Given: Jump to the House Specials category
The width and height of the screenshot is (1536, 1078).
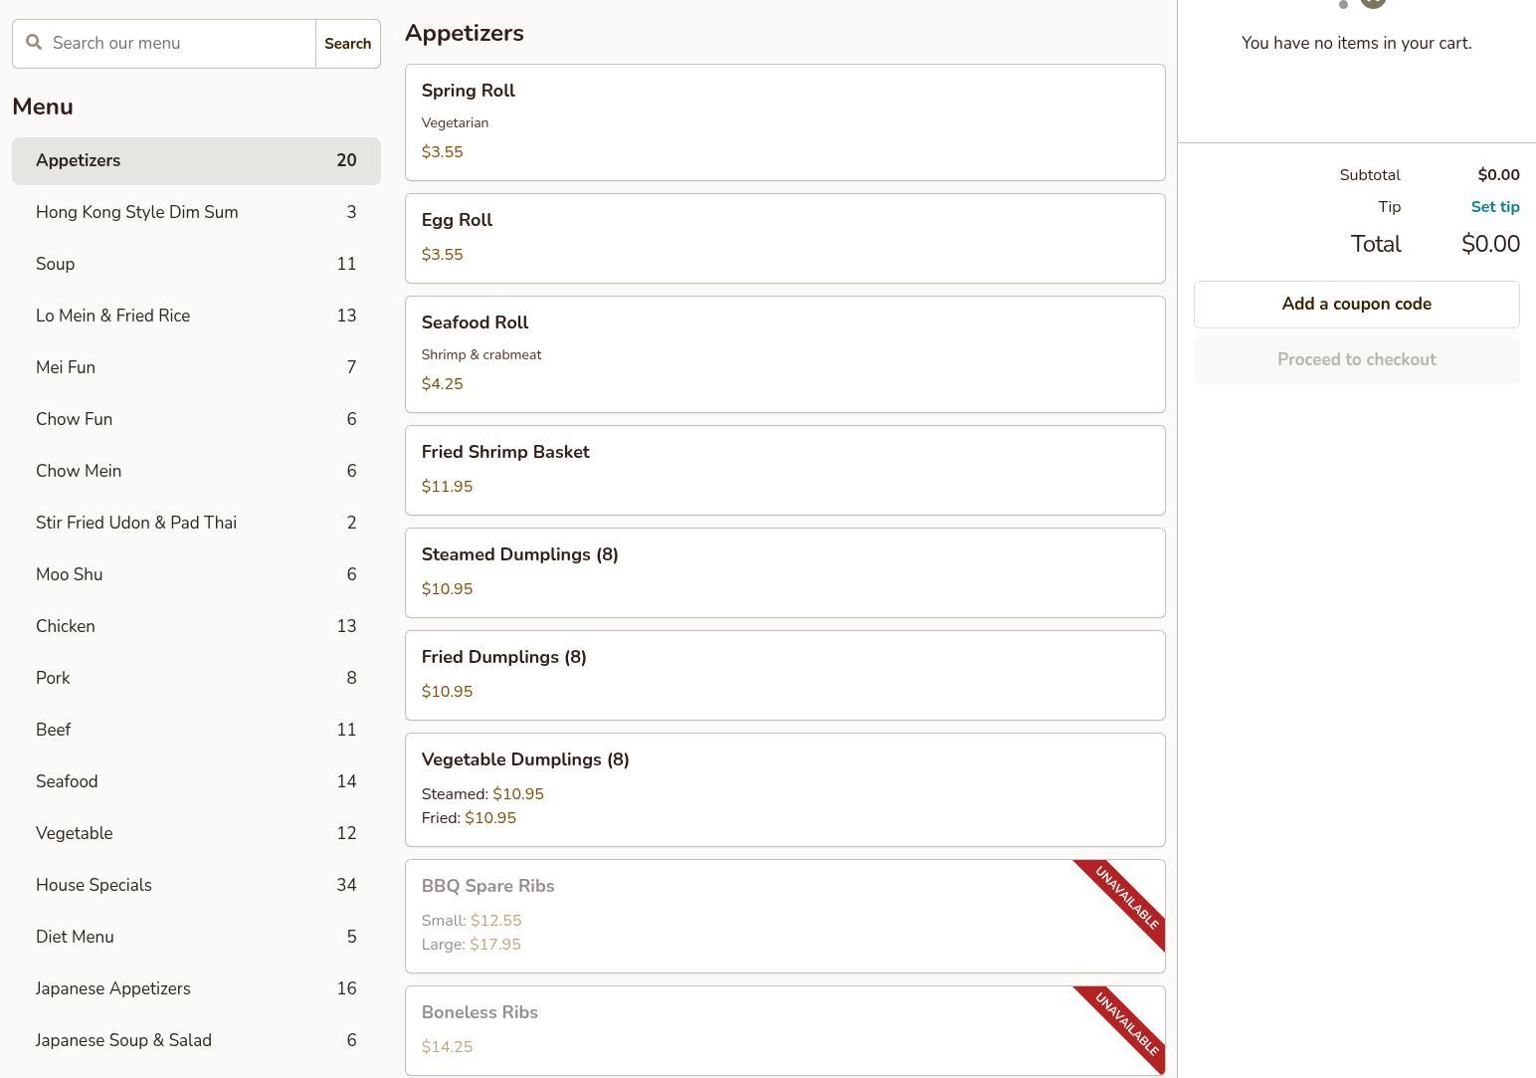Looking at the screenshot, I should point(196,886).
